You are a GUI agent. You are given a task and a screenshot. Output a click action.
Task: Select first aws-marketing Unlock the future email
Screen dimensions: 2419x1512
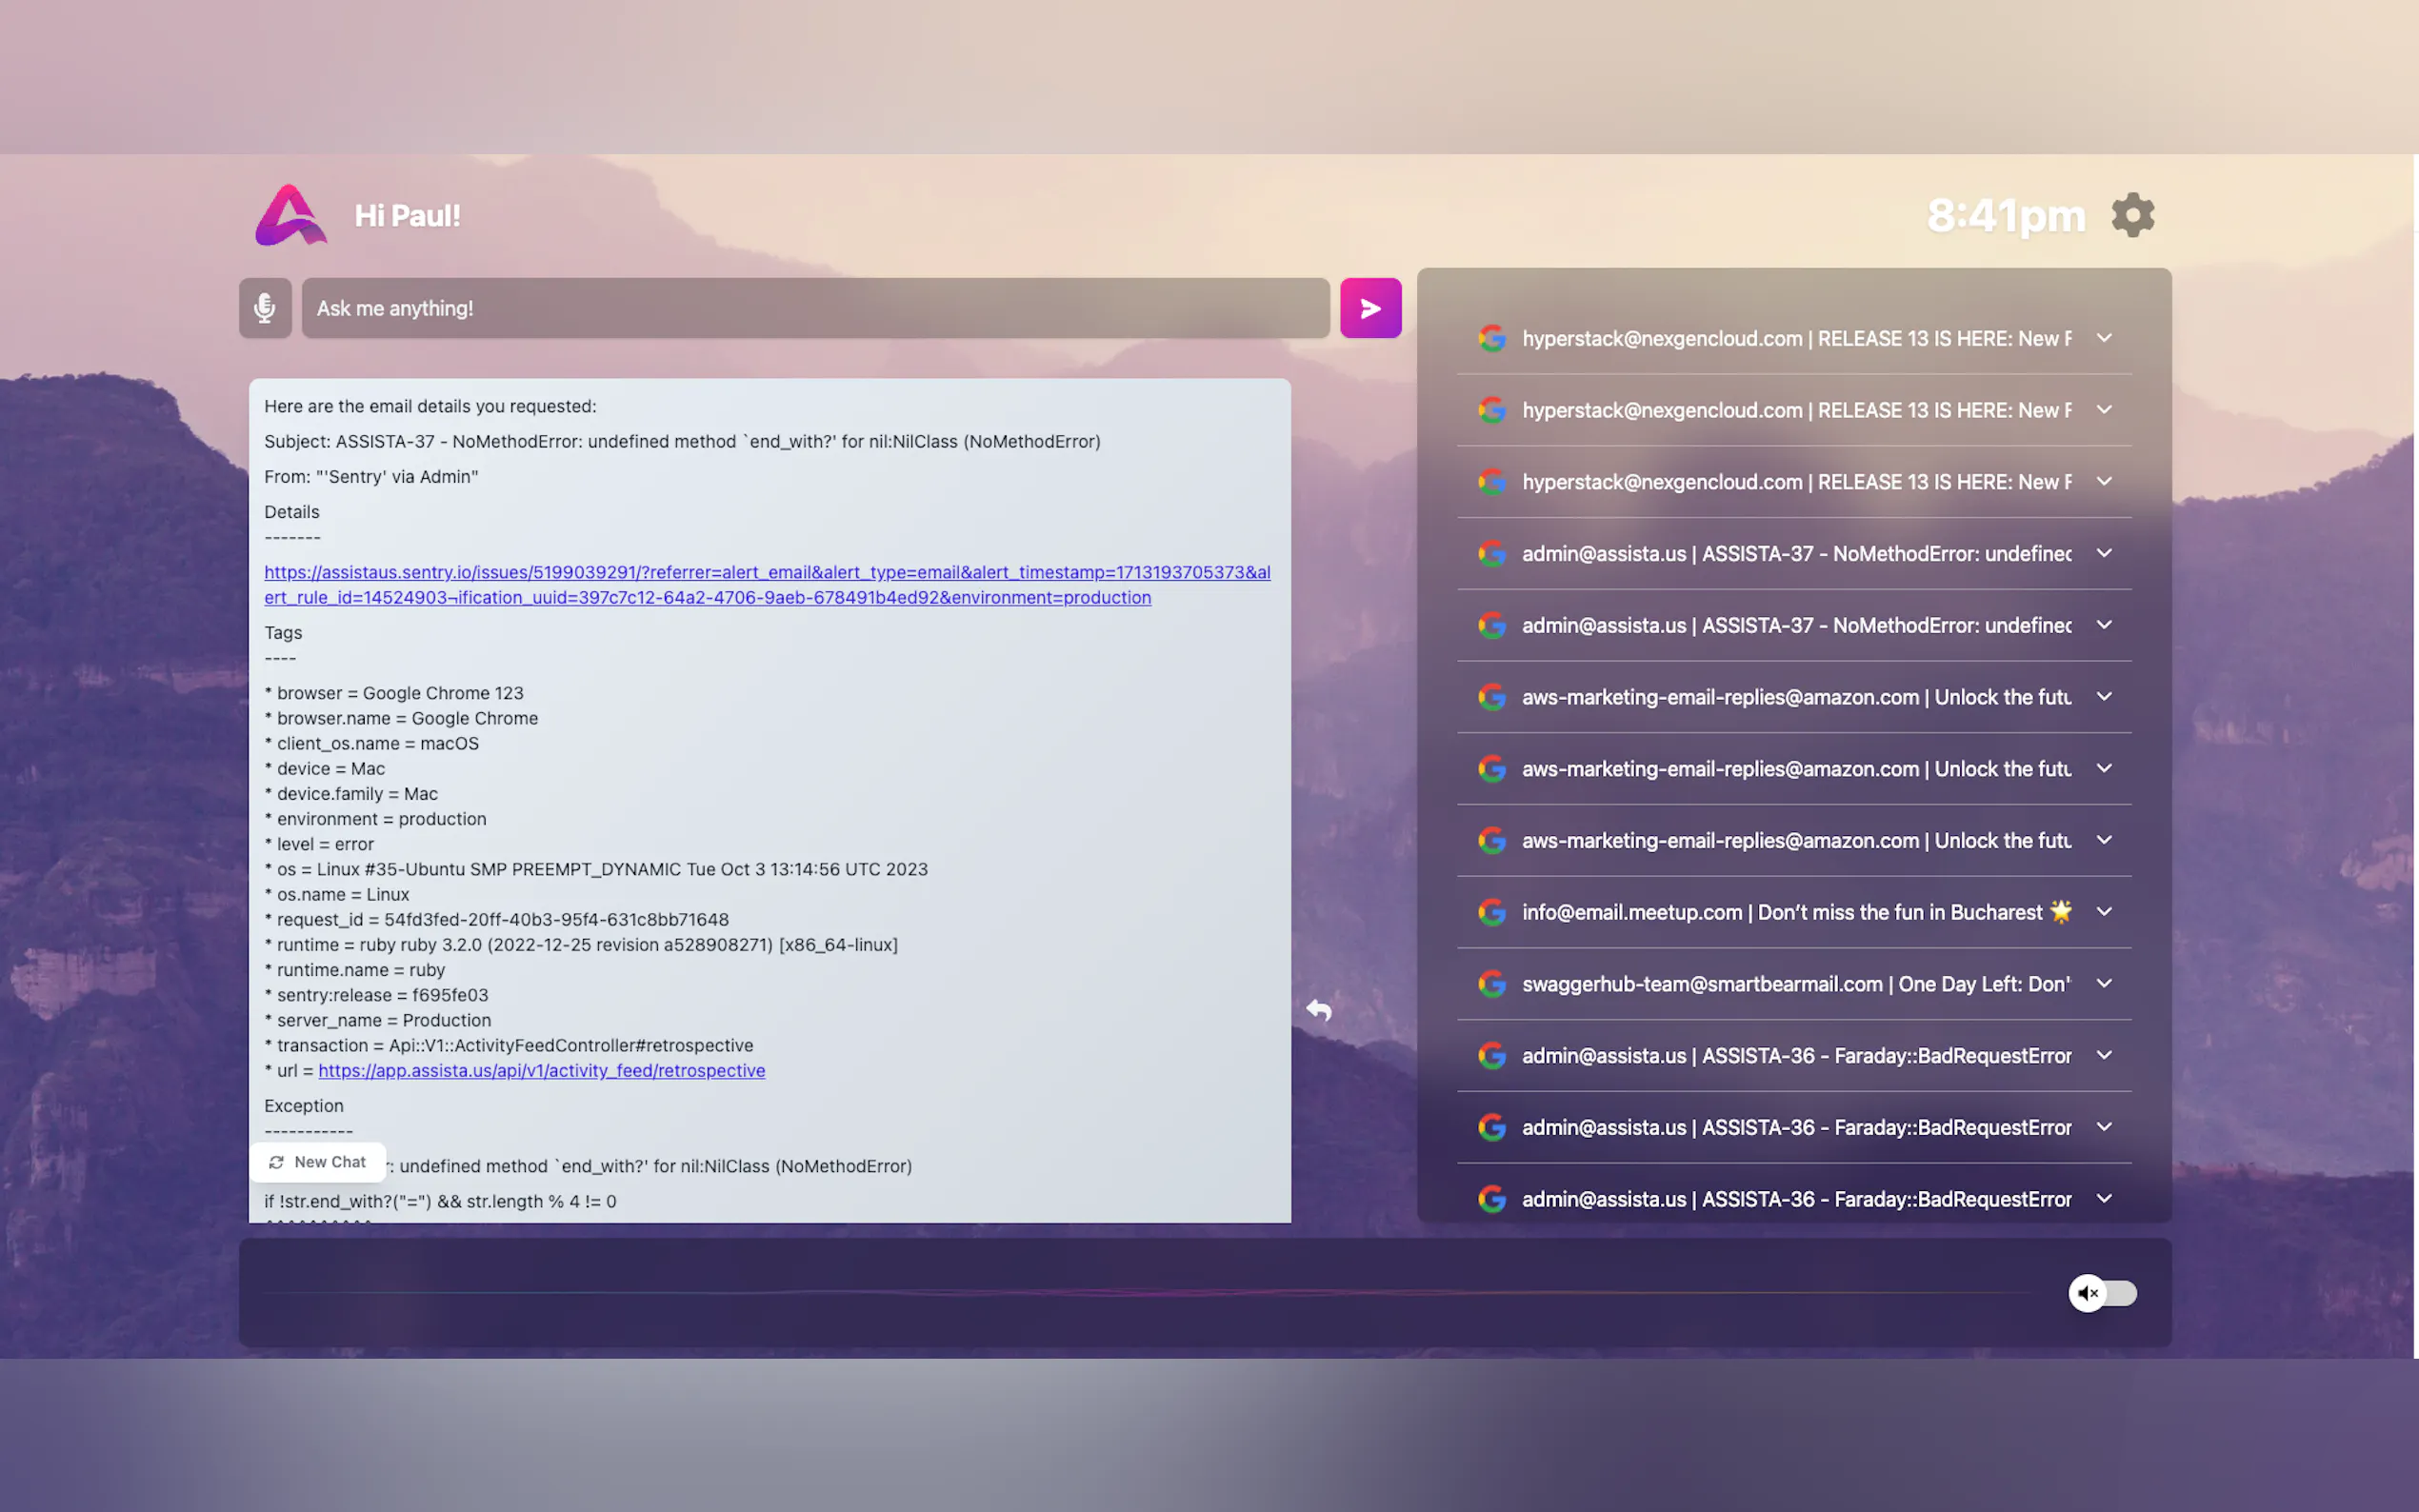[x=1795, y=697]
